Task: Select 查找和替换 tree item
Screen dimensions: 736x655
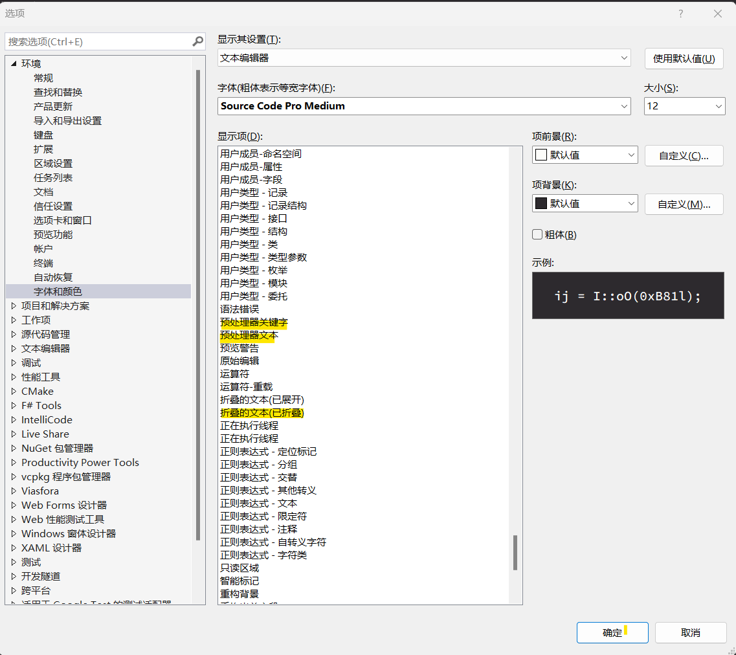Action: (58, 92)
